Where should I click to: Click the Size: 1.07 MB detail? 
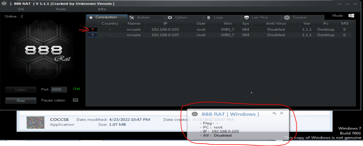point(112,125)
